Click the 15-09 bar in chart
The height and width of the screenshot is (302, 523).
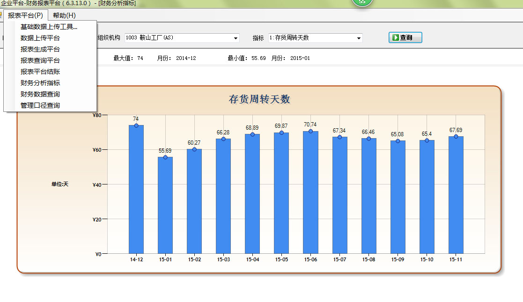(398, 197)
